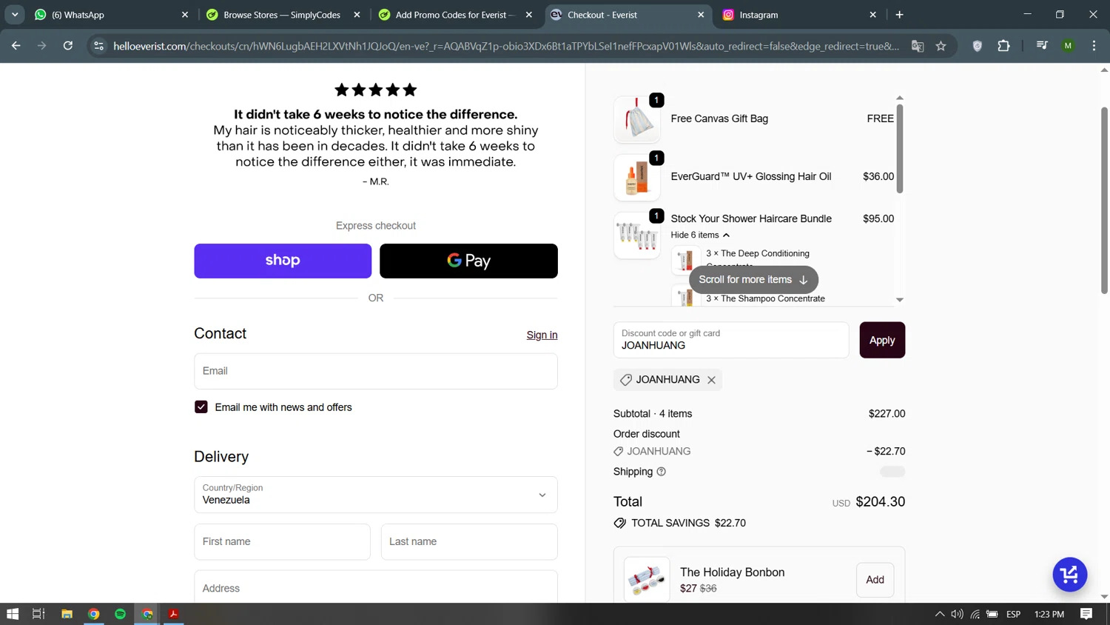Focus the Discount code or gift card field

coord(731,340)
